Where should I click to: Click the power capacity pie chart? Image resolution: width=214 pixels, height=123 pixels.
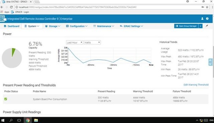tap(12, 58)
